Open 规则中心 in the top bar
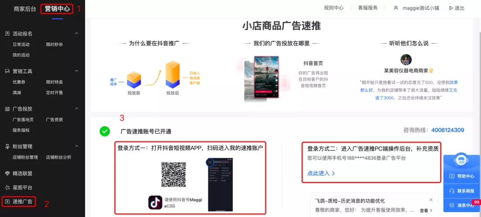 [x=334, y=8]
